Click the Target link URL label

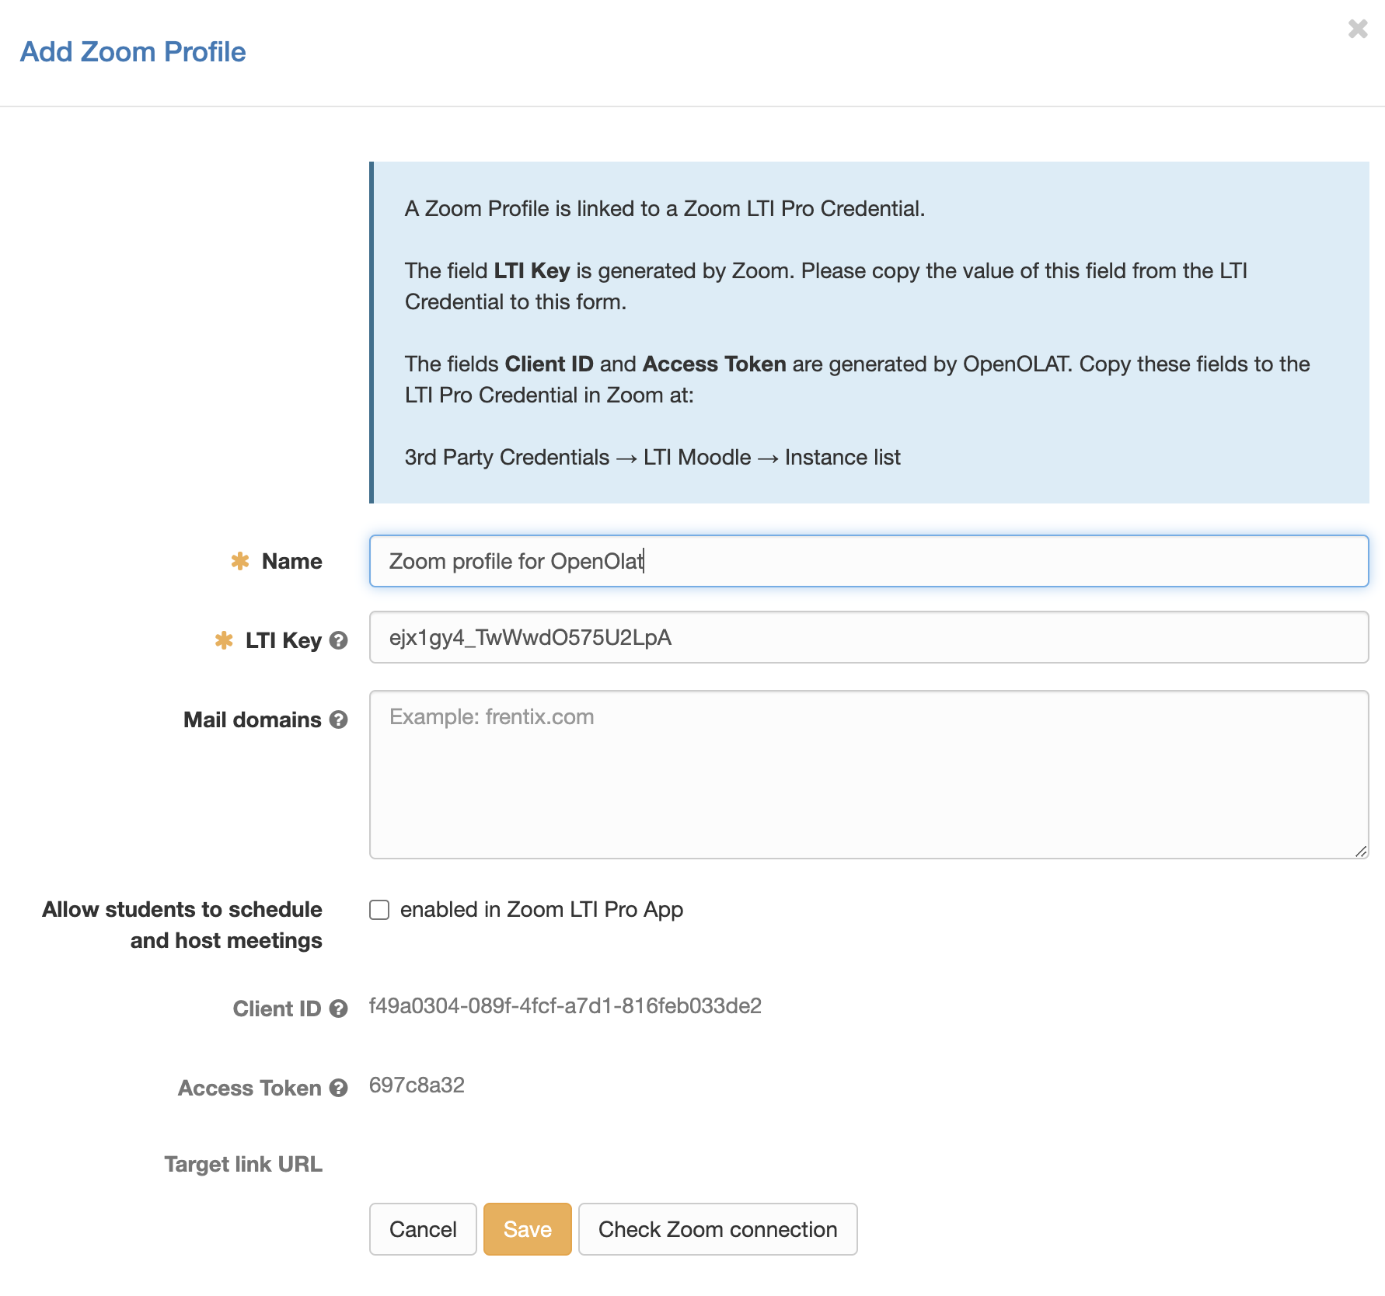243,1164
